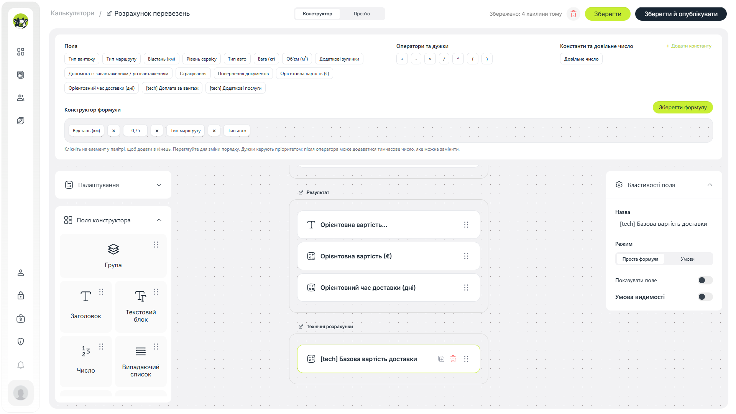This screenshot has width=736, height=414.
Task: Toggle Умова видимості switch
Action: tap(705, 297)
